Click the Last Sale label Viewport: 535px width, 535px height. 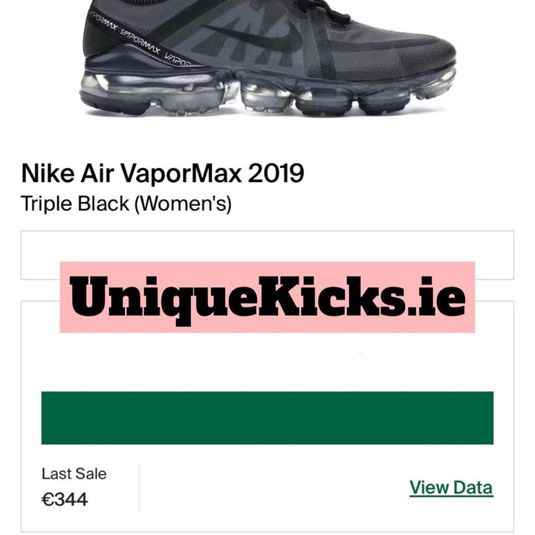pyautogui.click(x=74, y=473)
